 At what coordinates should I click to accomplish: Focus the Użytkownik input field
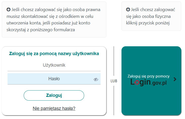pyautogui.click(x=54, y=65)
